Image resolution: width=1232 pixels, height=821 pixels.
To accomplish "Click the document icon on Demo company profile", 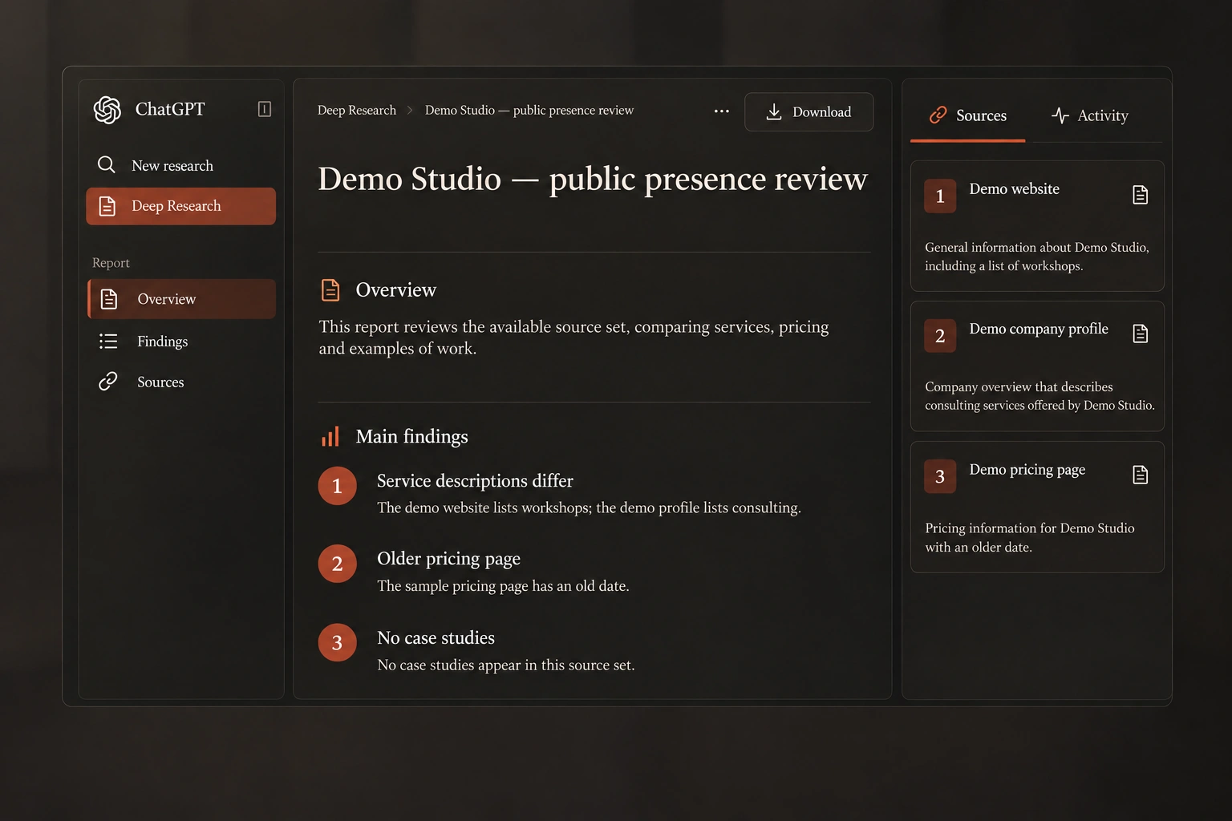I will [x=1140, y=334].
